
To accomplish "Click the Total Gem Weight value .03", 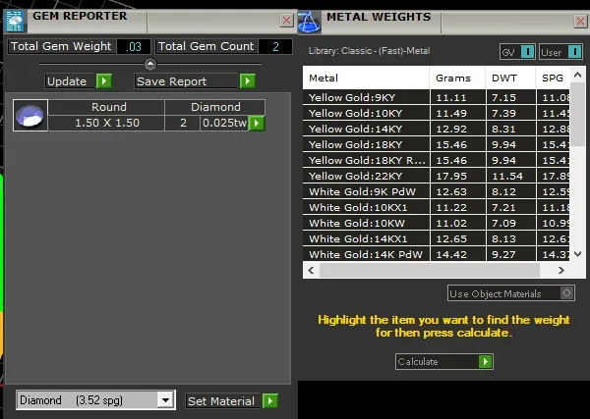I will [134, 46].
